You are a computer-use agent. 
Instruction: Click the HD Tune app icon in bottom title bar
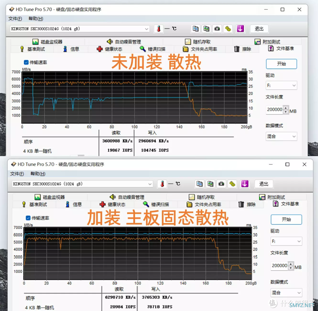tap(14, 164)
